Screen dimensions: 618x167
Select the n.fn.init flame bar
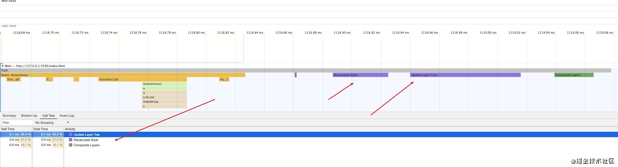point(164,97)
